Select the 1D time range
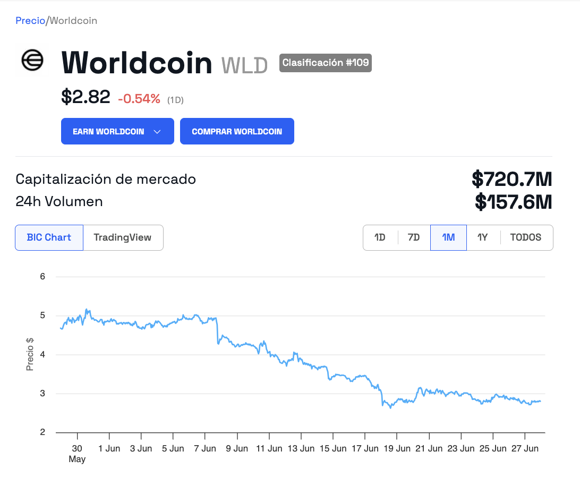Screen dimensions: 580x477 point(380,237)
